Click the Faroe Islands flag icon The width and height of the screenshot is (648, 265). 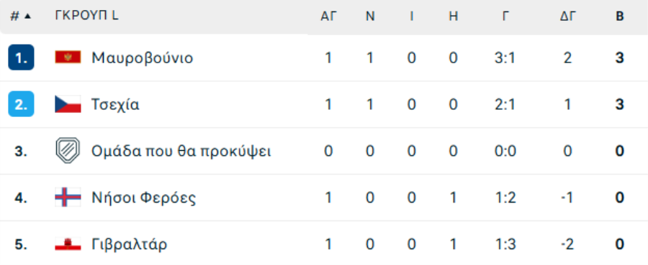click(x=68, y=197)
